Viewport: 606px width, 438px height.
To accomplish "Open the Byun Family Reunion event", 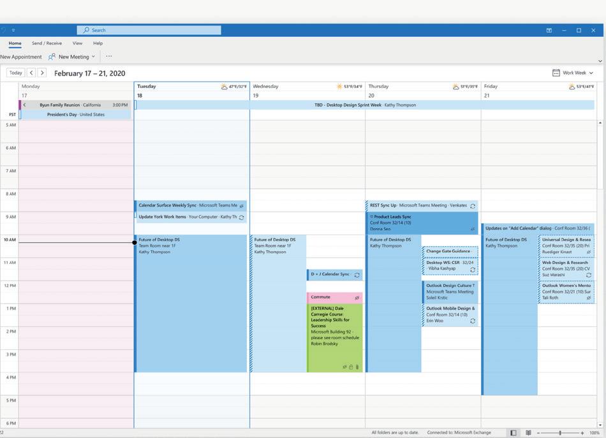I will (x=76, y=105).
